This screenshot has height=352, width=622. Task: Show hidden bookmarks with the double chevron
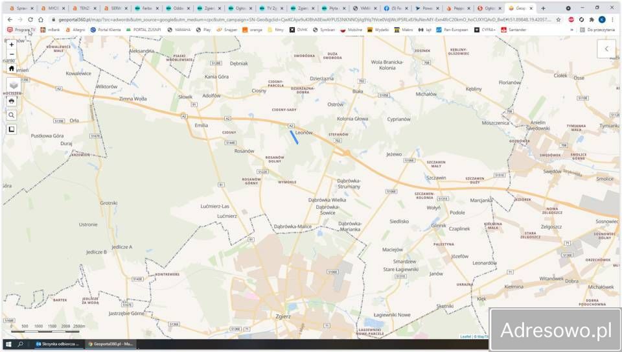(x=571, y=30)
